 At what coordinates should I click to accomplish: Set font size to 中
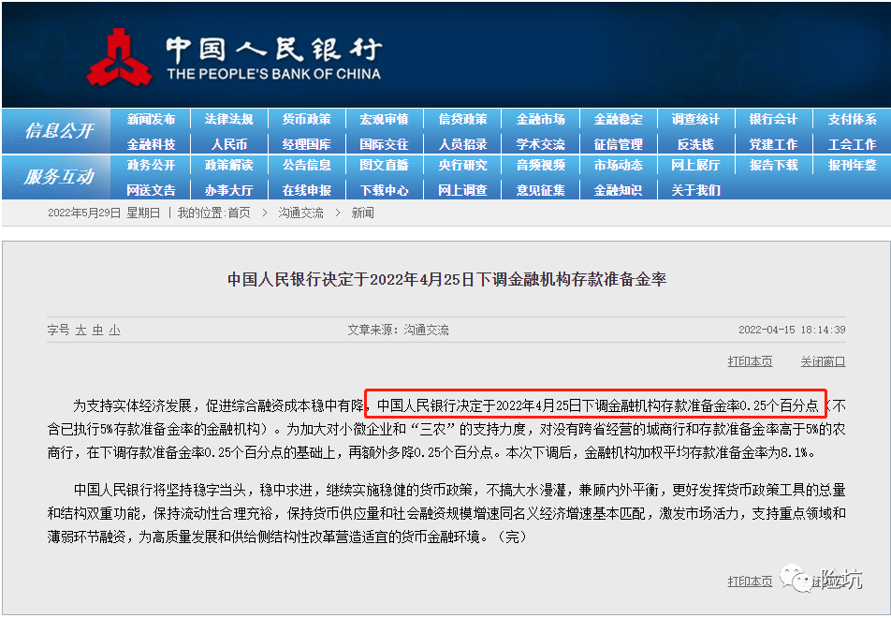pyautogui.click(x=97, y=331)
